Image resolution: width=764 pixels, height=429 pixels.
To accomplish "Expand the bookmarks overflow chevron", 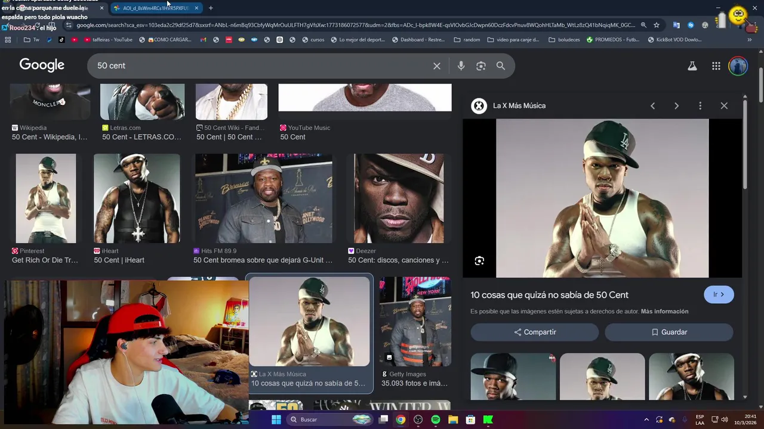I will [x=749, y=40].
